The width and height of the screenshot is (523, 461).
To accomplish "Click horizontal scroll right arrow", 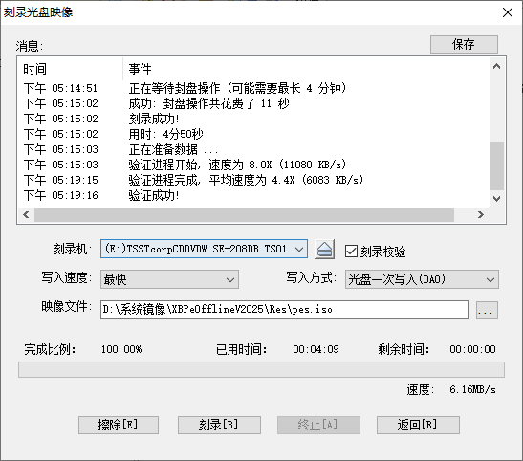I will tap(480, 214).
